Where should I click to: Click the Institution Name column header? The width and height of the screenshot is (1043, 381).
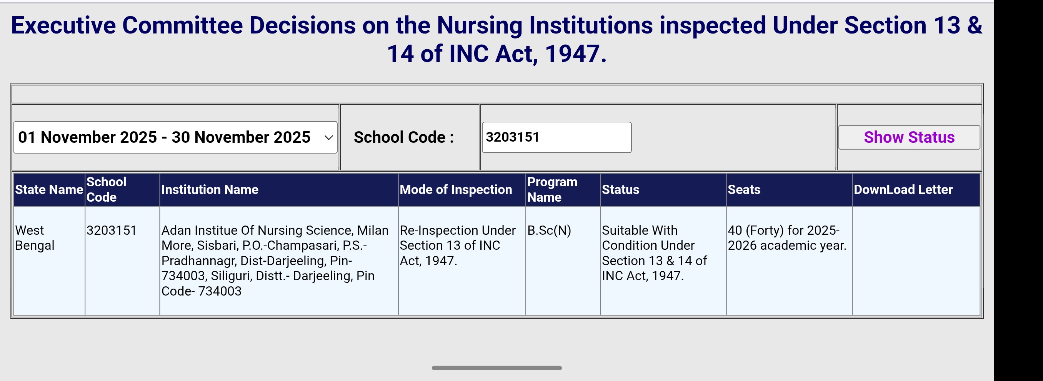click(210, 190)
